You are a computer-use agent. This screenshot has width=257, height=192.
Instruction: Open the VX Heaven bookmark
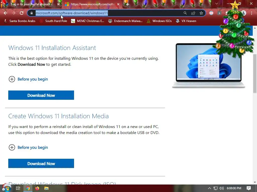click(x=186, y=21)
